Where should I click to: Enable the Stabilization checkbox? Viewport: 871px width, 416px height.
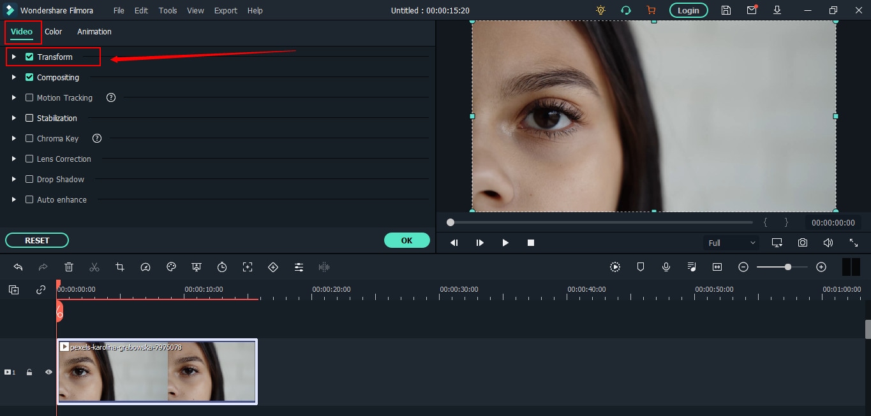click(29, 118)
